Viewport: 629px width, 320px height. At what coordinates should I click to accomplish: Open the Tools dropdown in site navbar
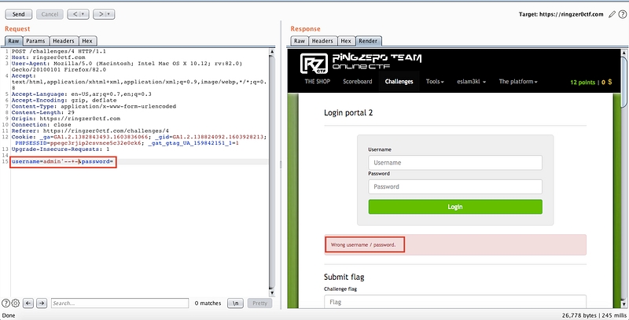pyautogui.click(x=435, y=82)
